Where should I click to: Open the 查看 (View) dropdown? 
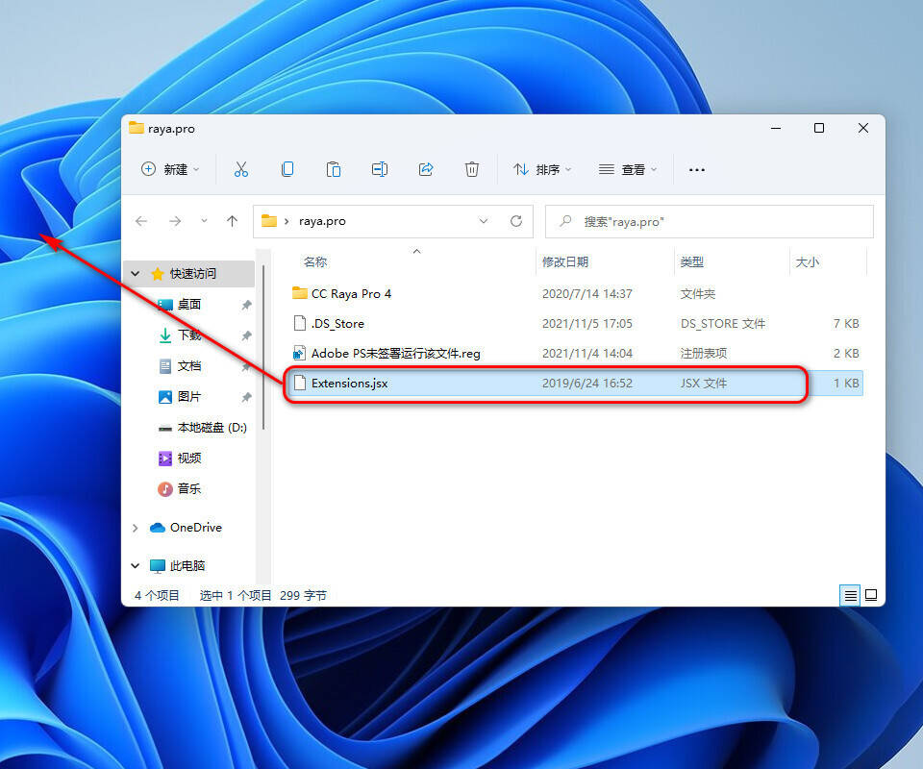[628, 169]
